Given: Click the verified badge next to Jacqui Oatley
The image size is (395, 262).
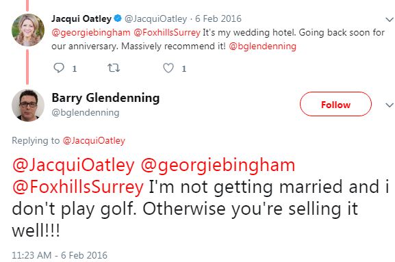Looking at the screenshot, I should (x=118, y=18).
